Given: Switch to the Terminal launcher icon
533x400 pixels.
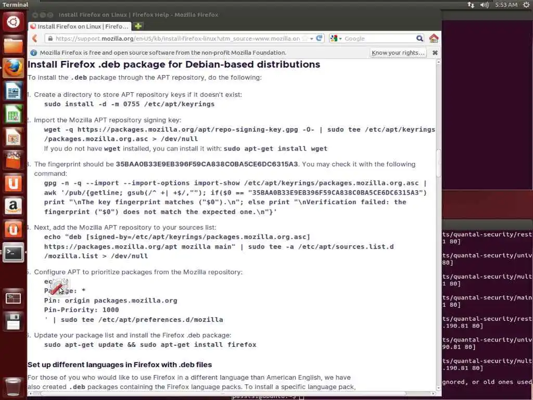Looking at the screenshot, I should tap(13, 253).
